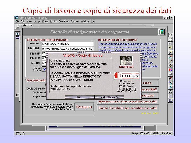This screenshot has width=191, height=143.
Task: Open Manutenzione e sicurezza della banca dati
Action: tap(128, 101)
